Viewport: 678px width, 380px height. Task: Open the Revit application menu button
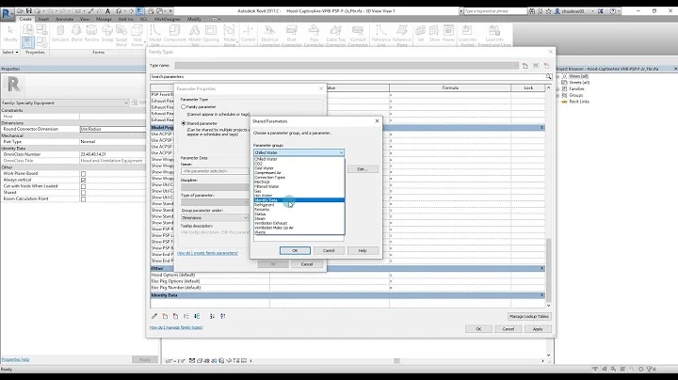7,13
